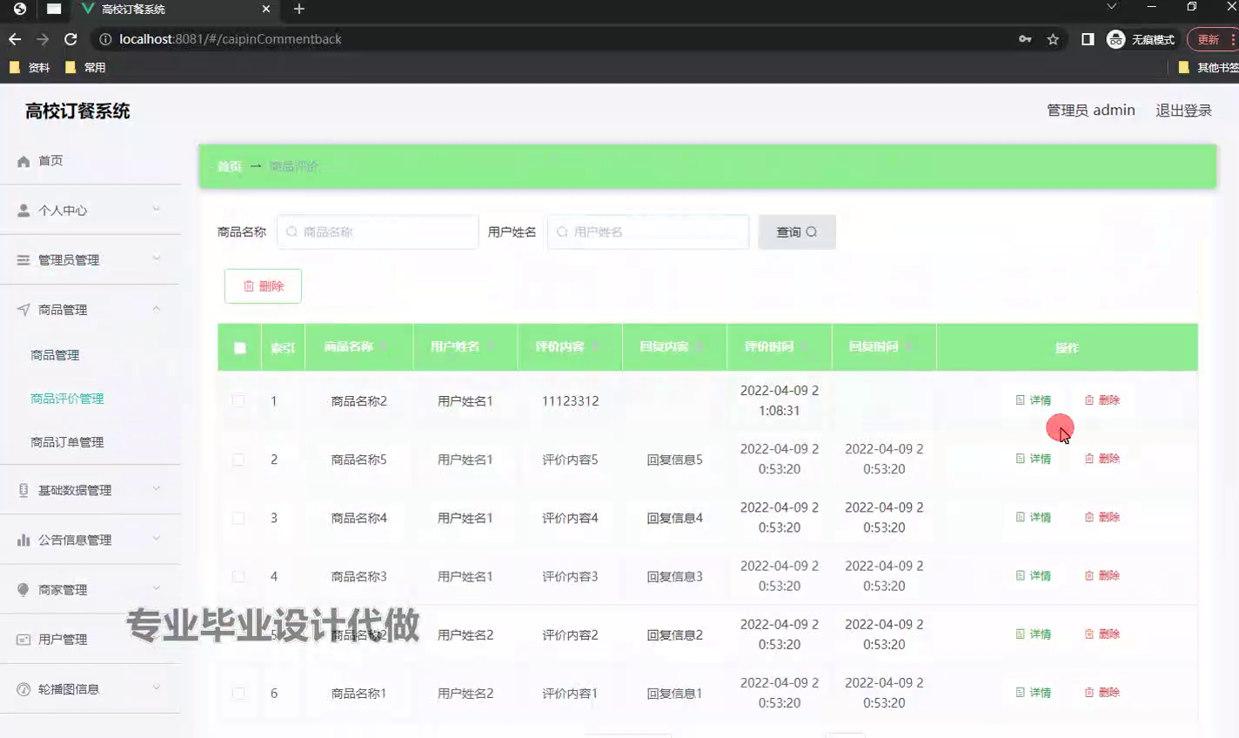This screenshot has height=738, width=1239.
Task: Open 商品订单管理 in sidebar
Action: 67,442
